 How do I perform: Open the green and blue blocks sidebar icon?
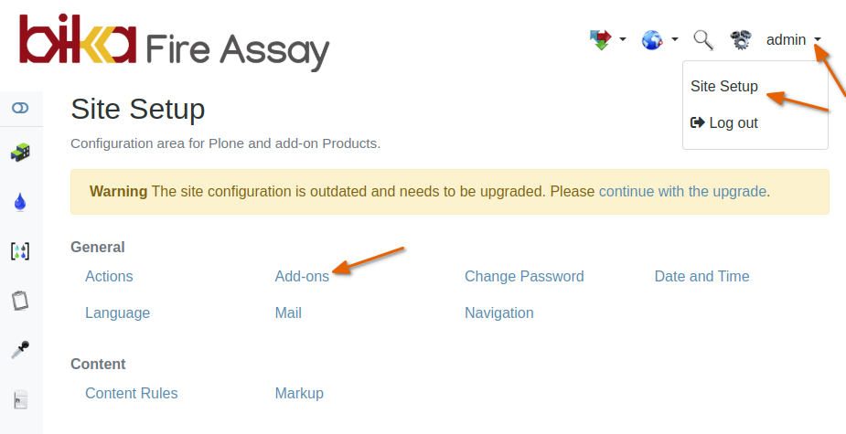(x=20, y=153)
